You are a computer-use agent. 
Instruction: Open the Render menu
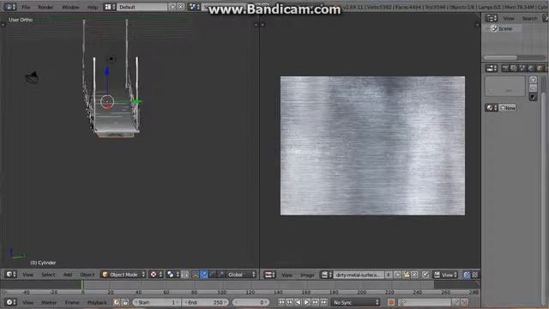pyautogui.click(x=45, y=8)
